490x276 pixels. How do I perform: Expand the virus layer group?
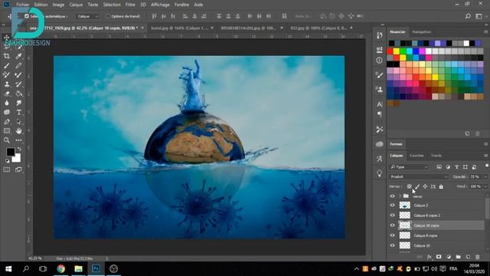tap(400, 196)
